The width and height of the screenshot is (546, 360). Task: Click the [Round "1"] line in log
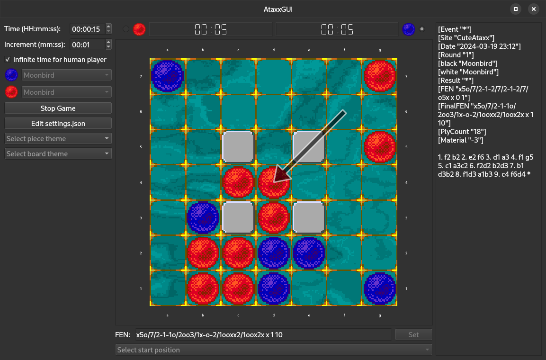[456, 54]
